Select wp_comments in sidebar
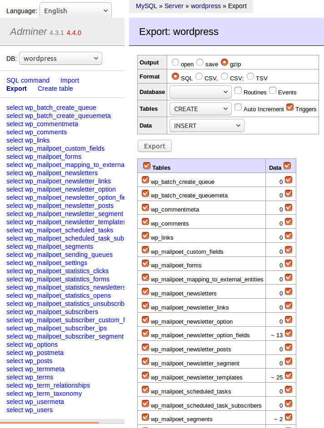Screen dimensions: 324x428 [x=37, y=132]
